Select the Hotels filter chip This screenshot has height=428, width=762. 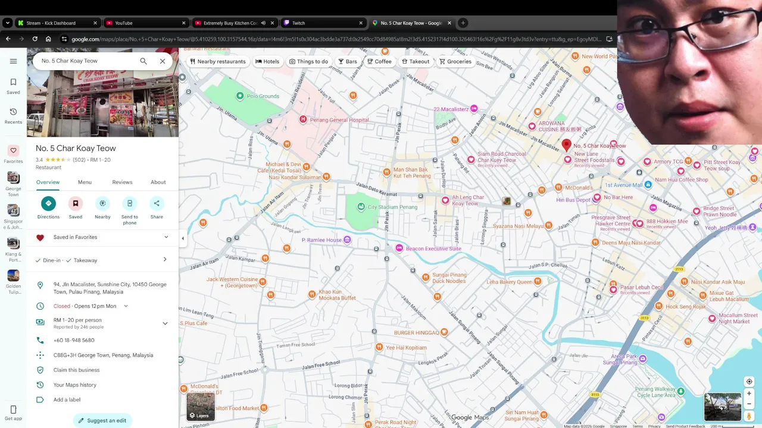click(x=267, y=61)
